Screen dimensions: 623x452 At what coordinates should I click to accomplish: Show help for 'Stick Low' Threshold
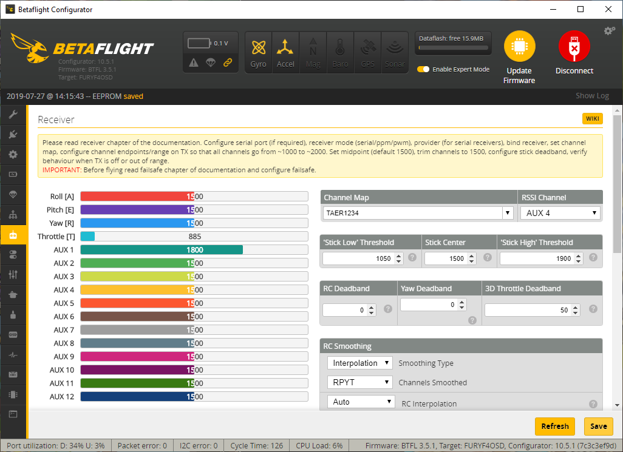[x=412, y=257]
